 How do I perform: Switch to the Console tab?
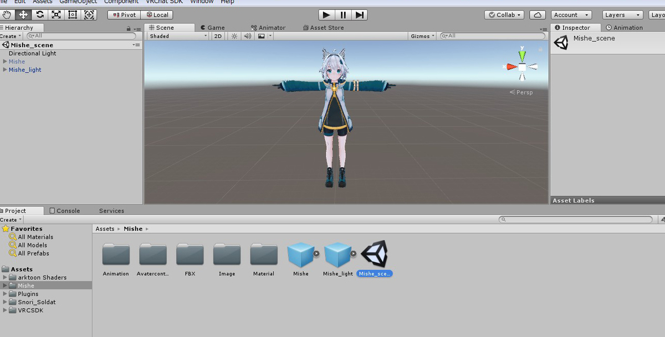pos(66,210)
